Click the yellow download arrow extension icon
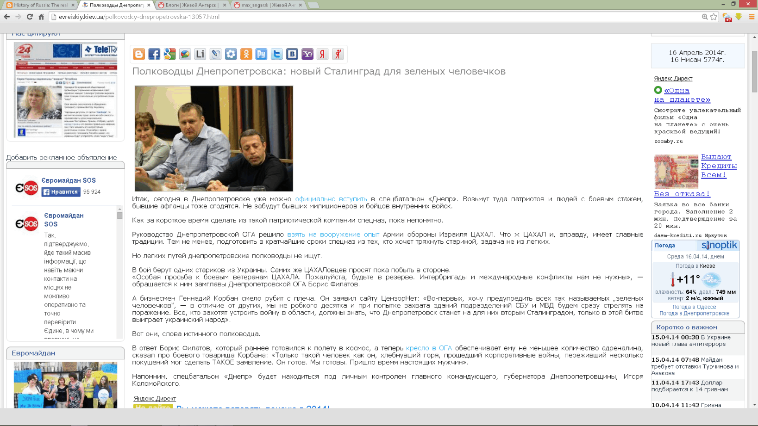 point(738,16)
